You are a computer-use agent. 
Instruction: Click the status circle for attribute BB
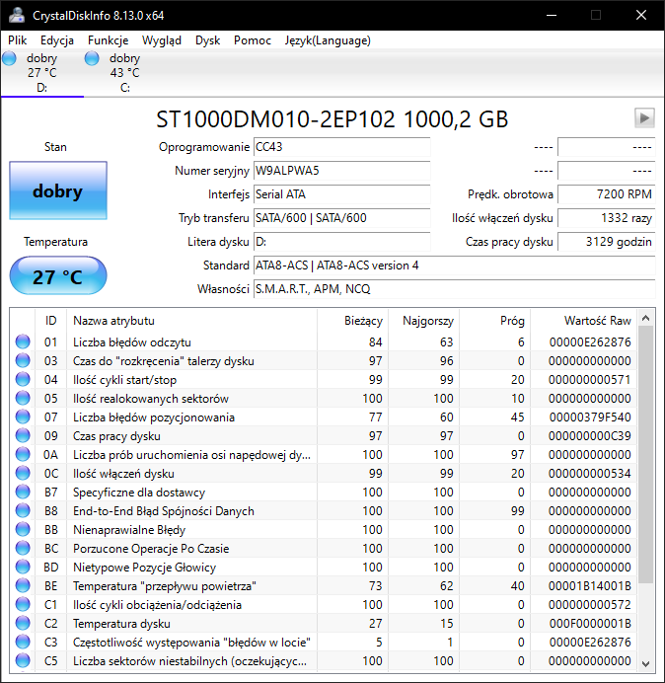click(x=23, y=529)
